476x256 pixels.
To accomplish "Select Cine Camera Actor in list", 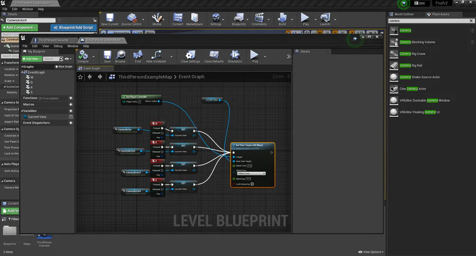I will coord(413,89).
